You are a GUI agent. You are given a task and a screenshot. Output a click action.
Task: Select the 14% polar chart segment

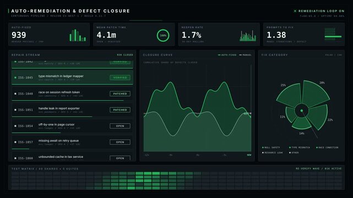click(x=301, y=123)
